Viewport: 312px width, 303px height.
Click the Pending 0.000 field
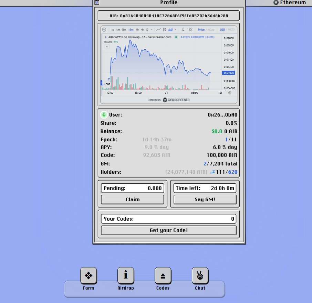(133, 188)
